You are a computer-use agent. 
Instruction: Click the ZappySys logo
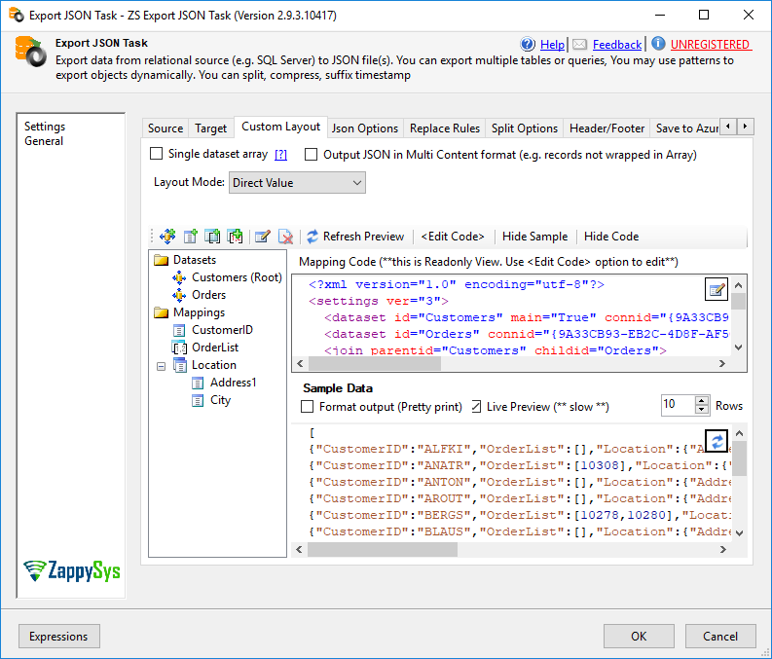[x=71, y=570]
